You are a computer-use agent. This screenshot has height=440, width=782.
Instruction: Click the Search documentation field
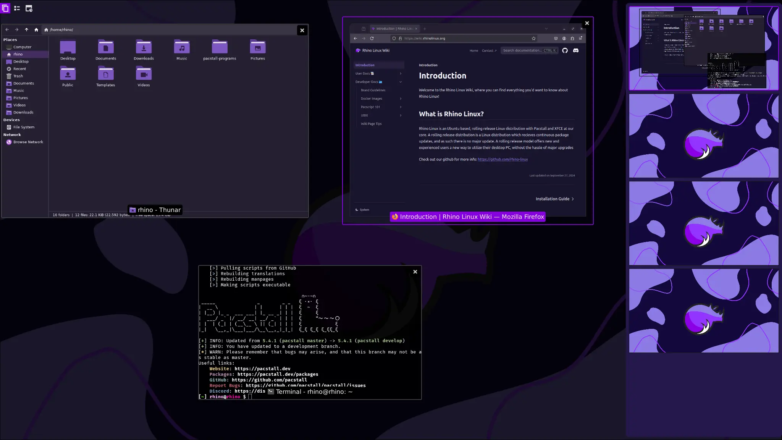[529, 50]
